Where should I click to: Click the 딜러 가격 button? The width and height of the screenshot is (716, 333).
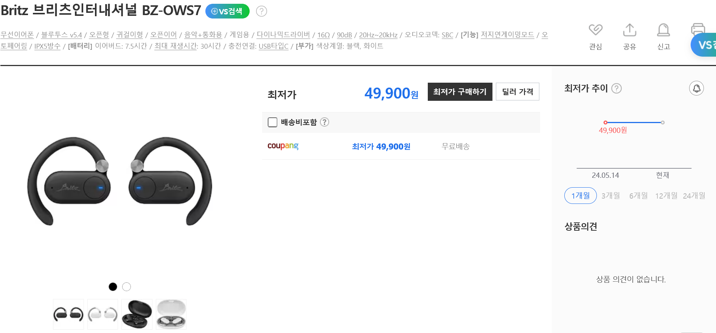pos(517,92)
